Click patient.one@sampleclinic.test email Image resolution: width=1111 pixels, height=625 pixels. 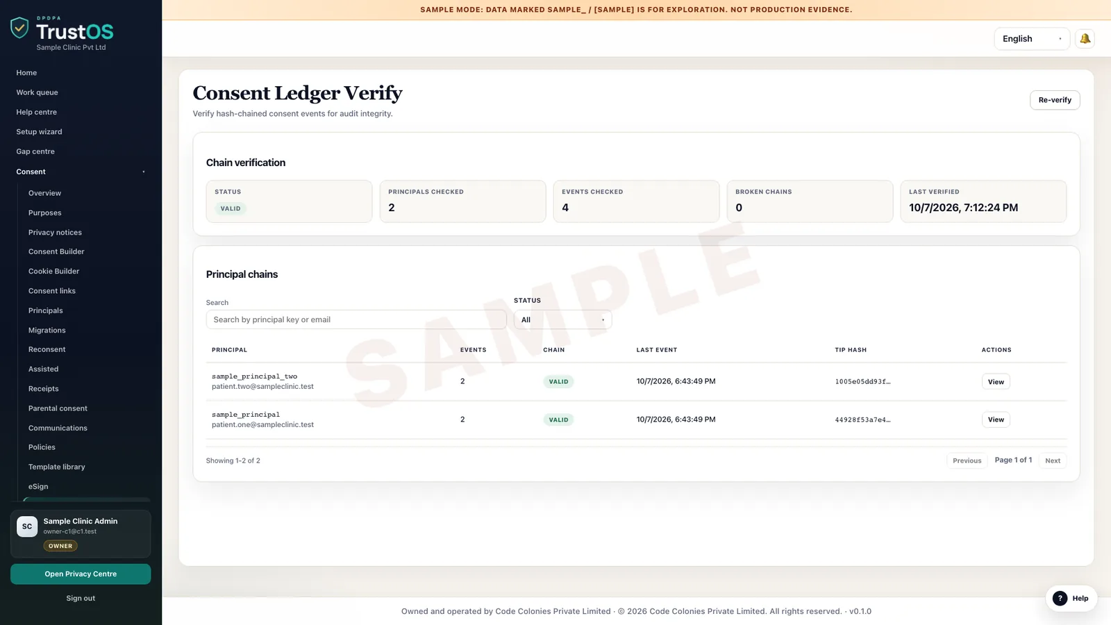pos(262,424)
